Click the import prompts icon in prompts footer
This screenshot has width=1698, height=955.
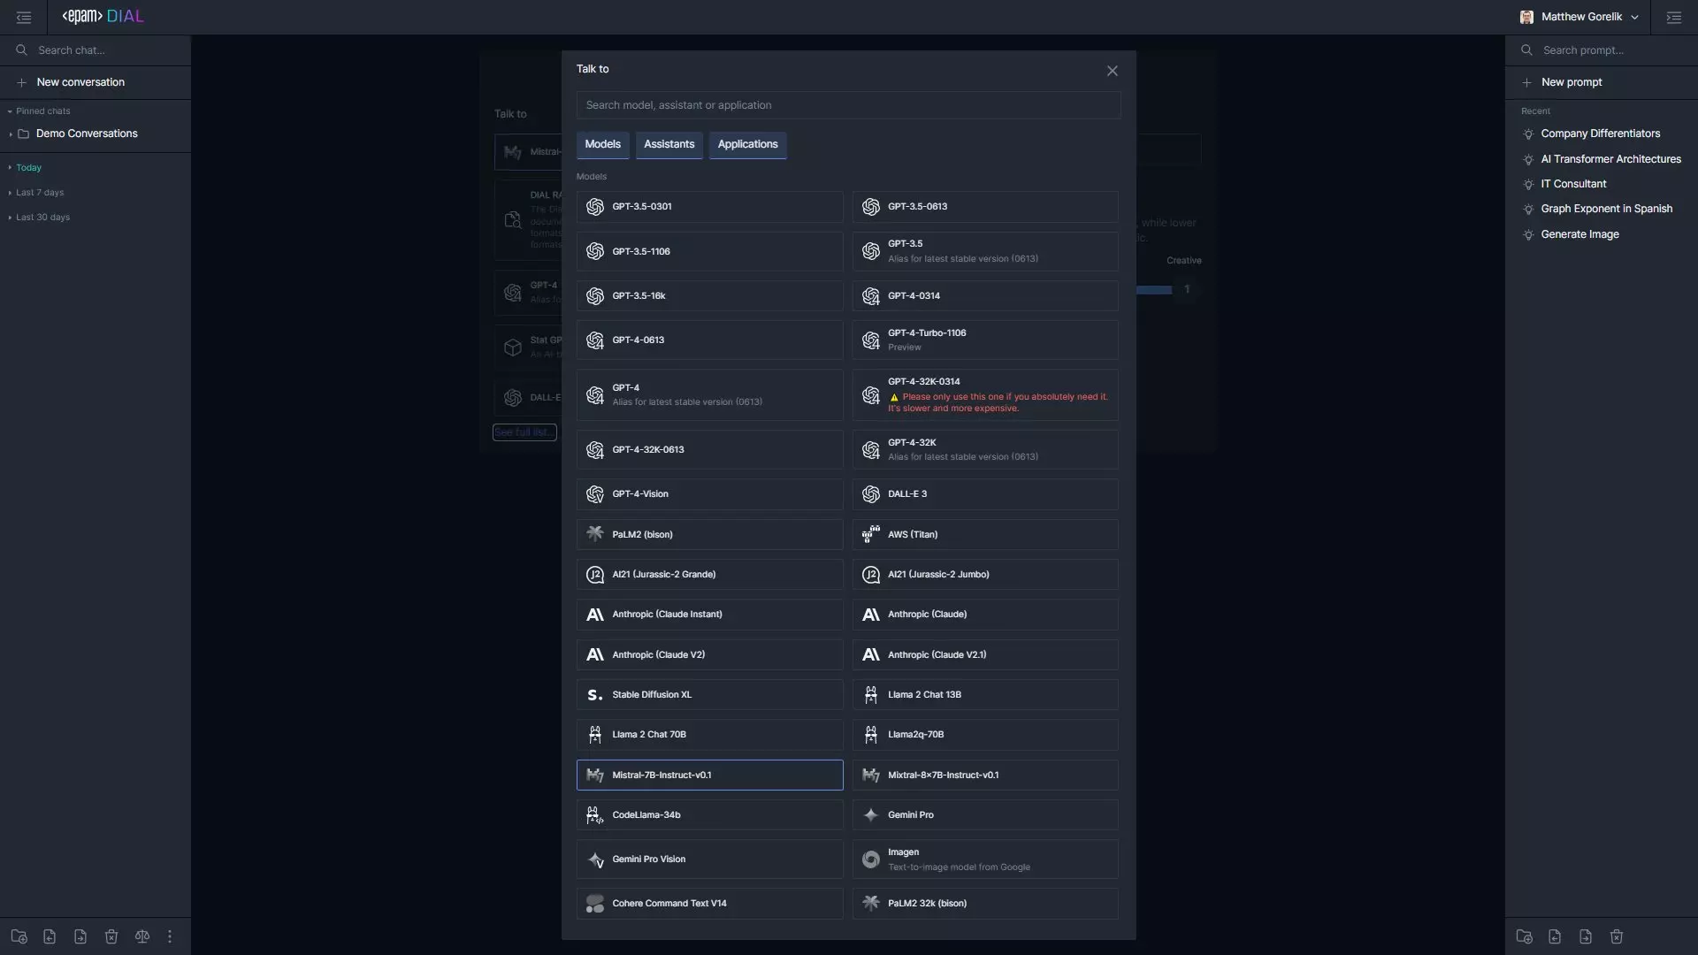click(1555, 936)
